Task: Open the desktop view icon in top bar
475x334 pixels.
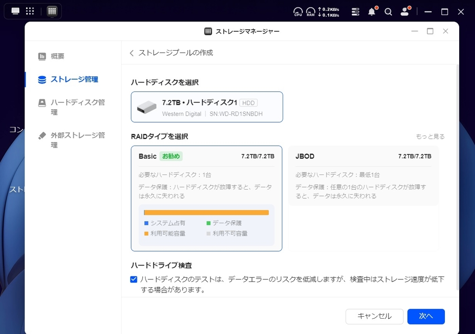Action: pos(15,11)
